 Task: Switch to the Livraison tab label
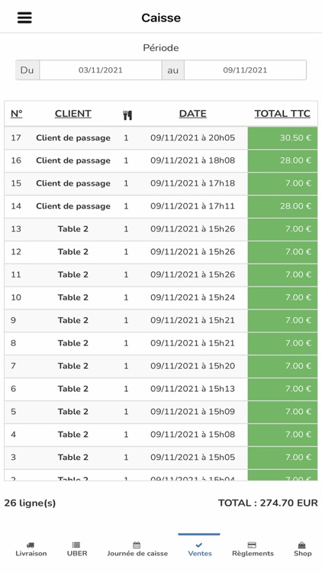[31, 553]
